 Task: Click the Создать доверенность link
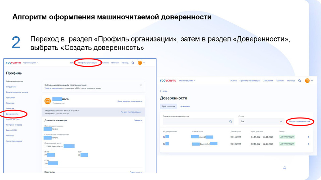299,122
